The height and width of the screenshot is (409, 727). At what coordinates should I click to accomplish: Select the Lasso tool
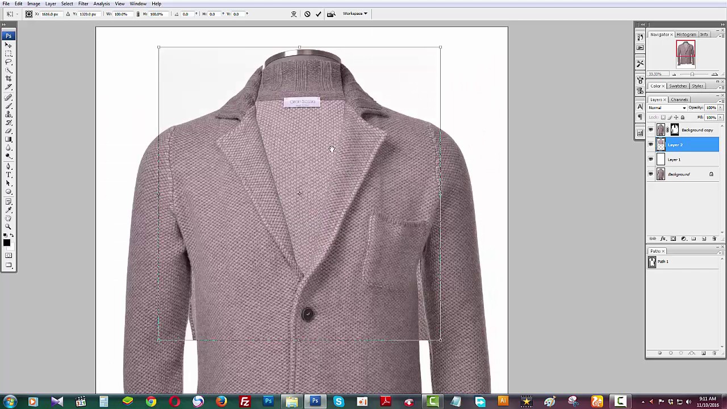click(x=9, y=62)
